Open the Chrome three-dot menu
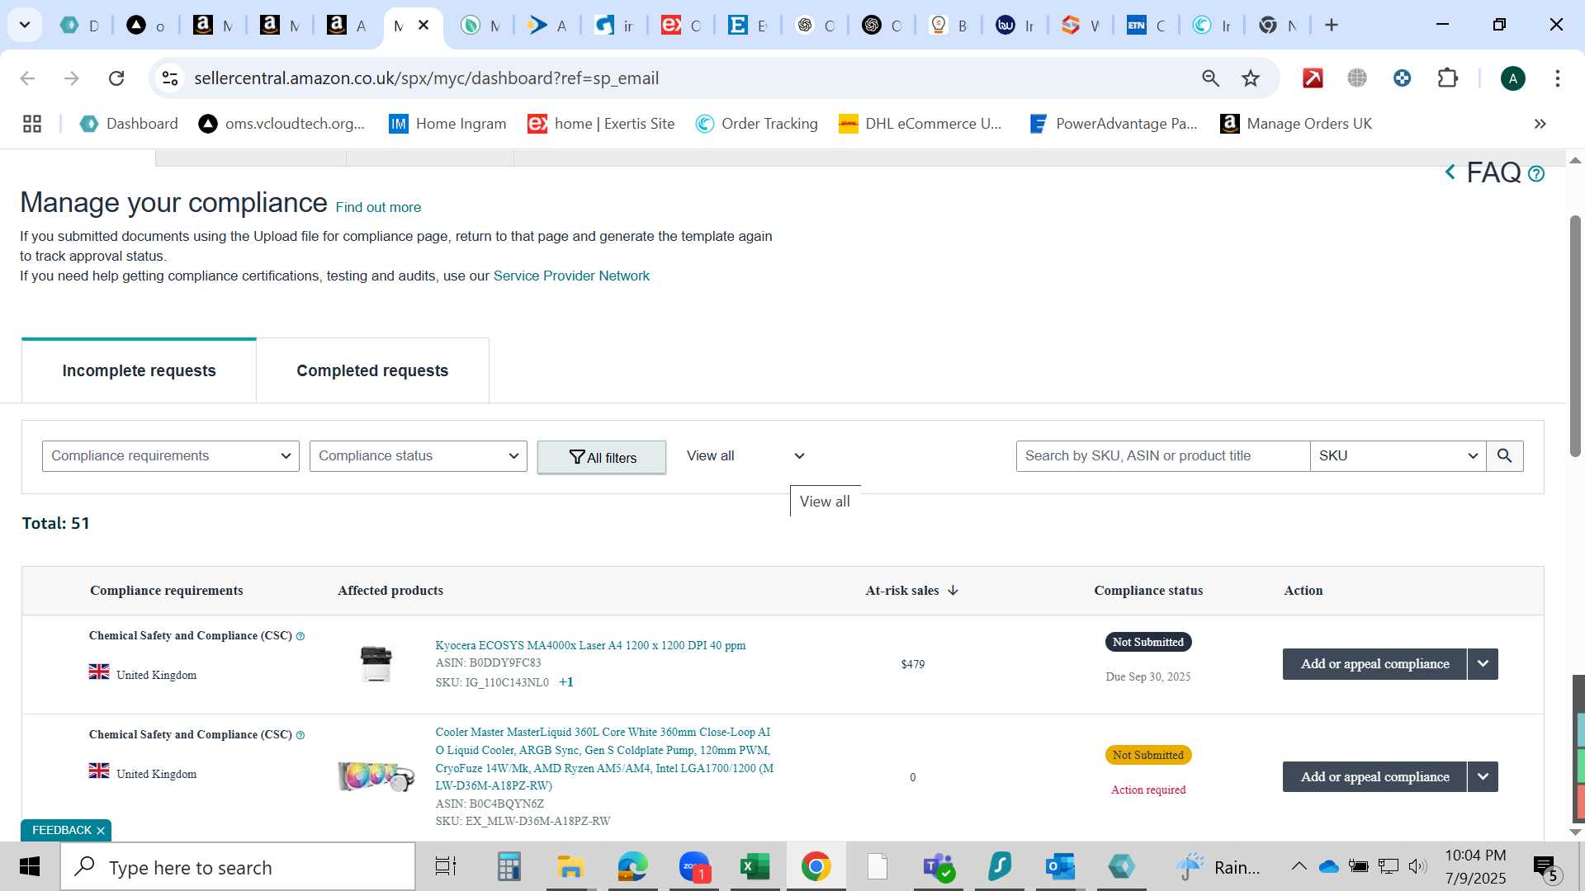This screenshot has width=1585, height=891. pos(1557,78)
